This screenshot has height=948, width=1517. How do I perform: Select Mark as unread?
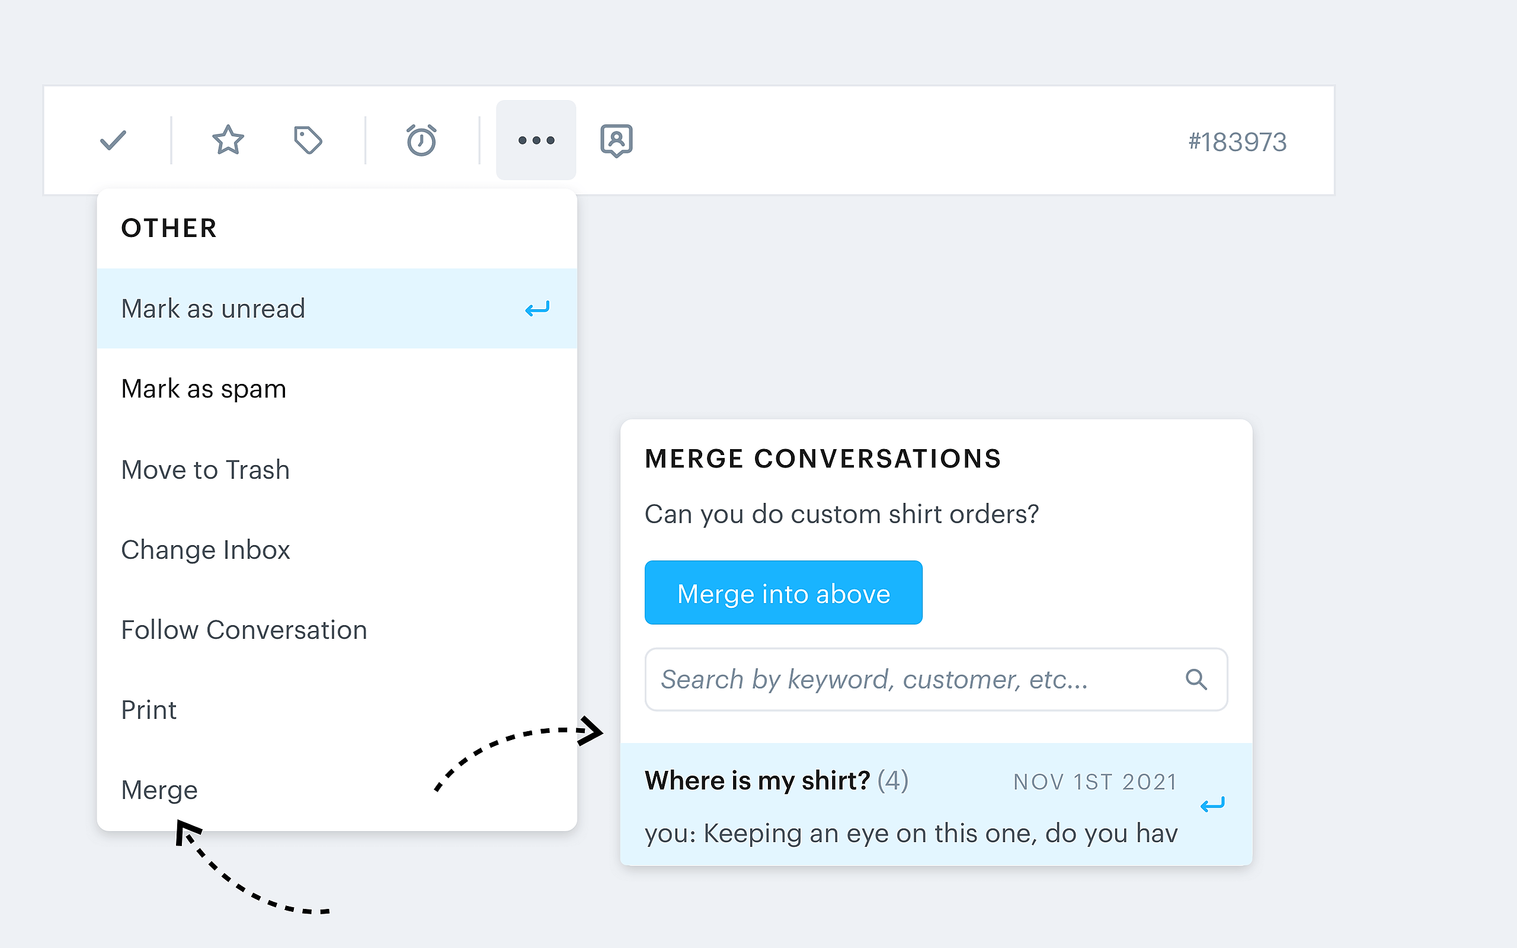tap(213, 309)
